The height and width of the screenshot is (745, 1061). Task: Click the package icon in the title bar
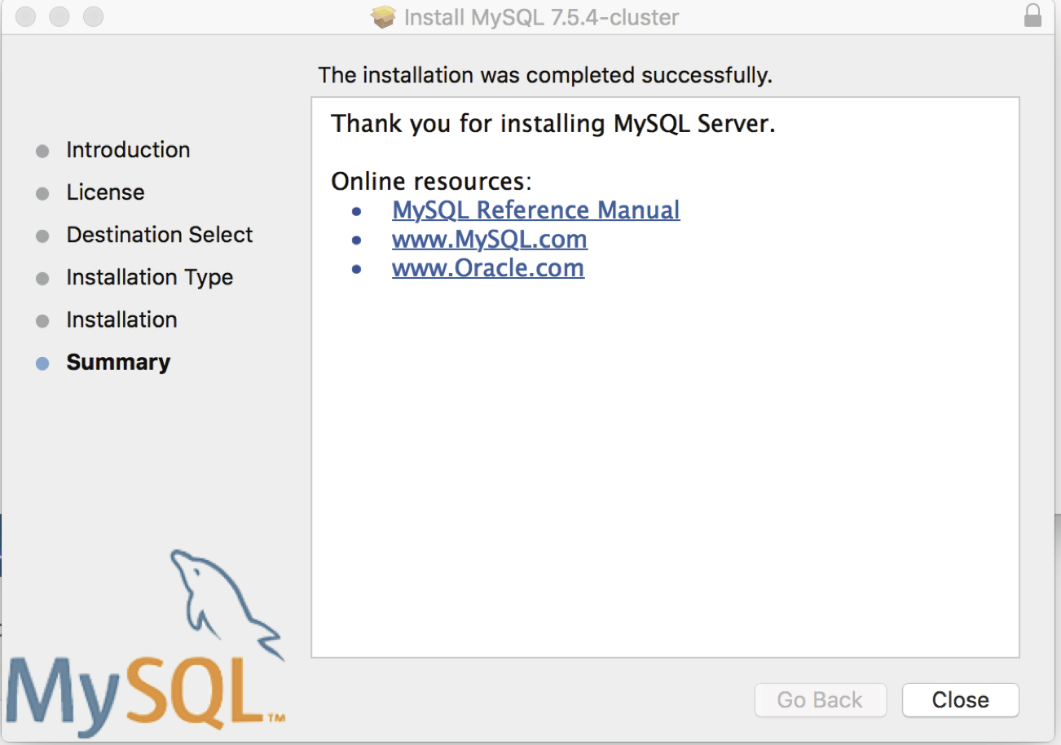coord(382,16)
